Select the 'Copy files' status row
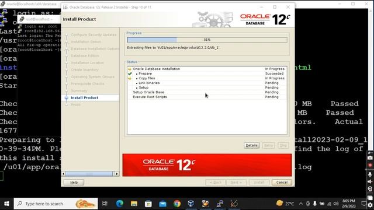Viewport: 374px width, 210px height. point(207,78)
